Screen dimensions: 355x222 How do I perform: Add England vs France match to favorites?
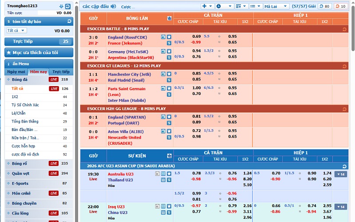[169, 37]
